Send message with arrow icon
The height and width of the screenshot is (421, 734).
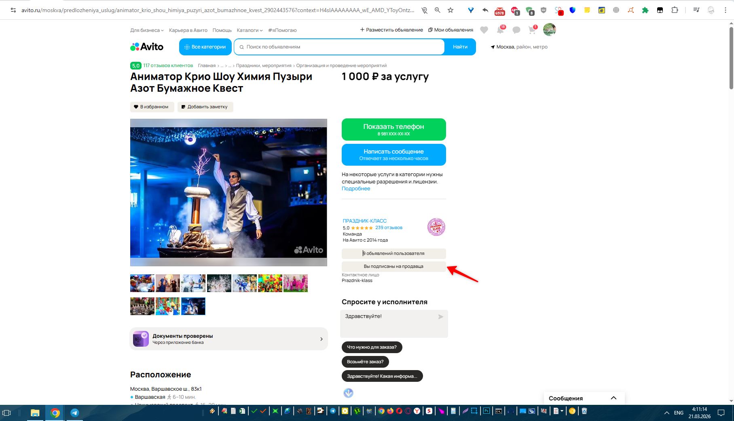(x=440, y=317)
